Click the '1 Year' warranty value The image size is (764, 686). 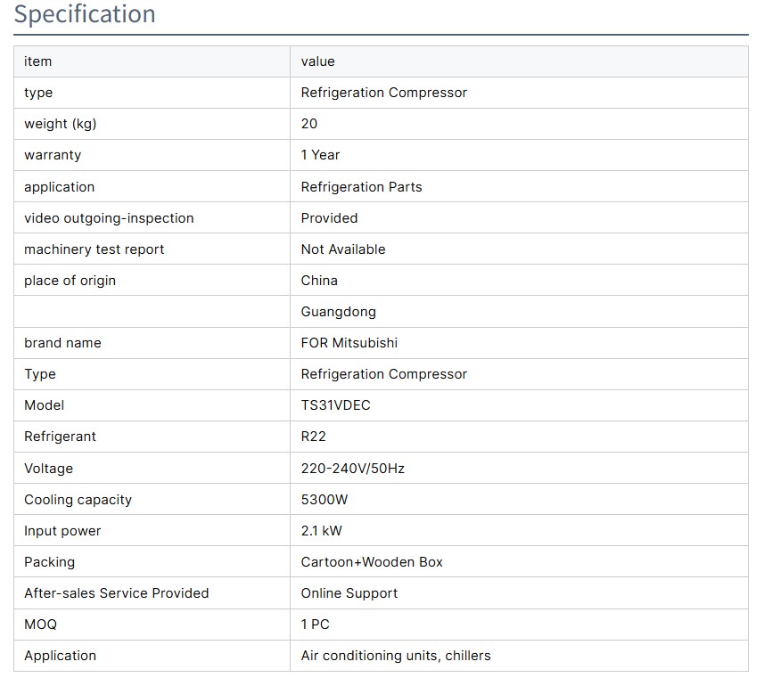point(320,155)
